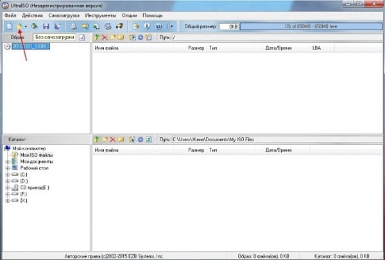The image size is (385, 260).
Task: Click the blue gear icon in image pane toolbar
Action: [x=140, y=37]
